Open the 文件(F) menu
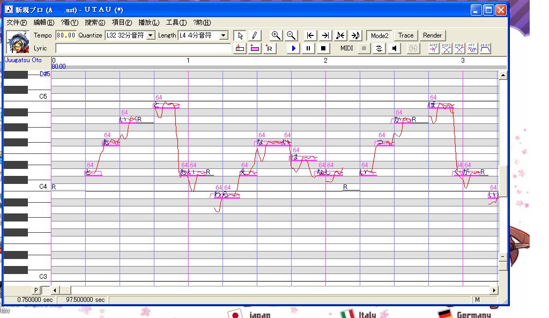 (x=17, y=23)
